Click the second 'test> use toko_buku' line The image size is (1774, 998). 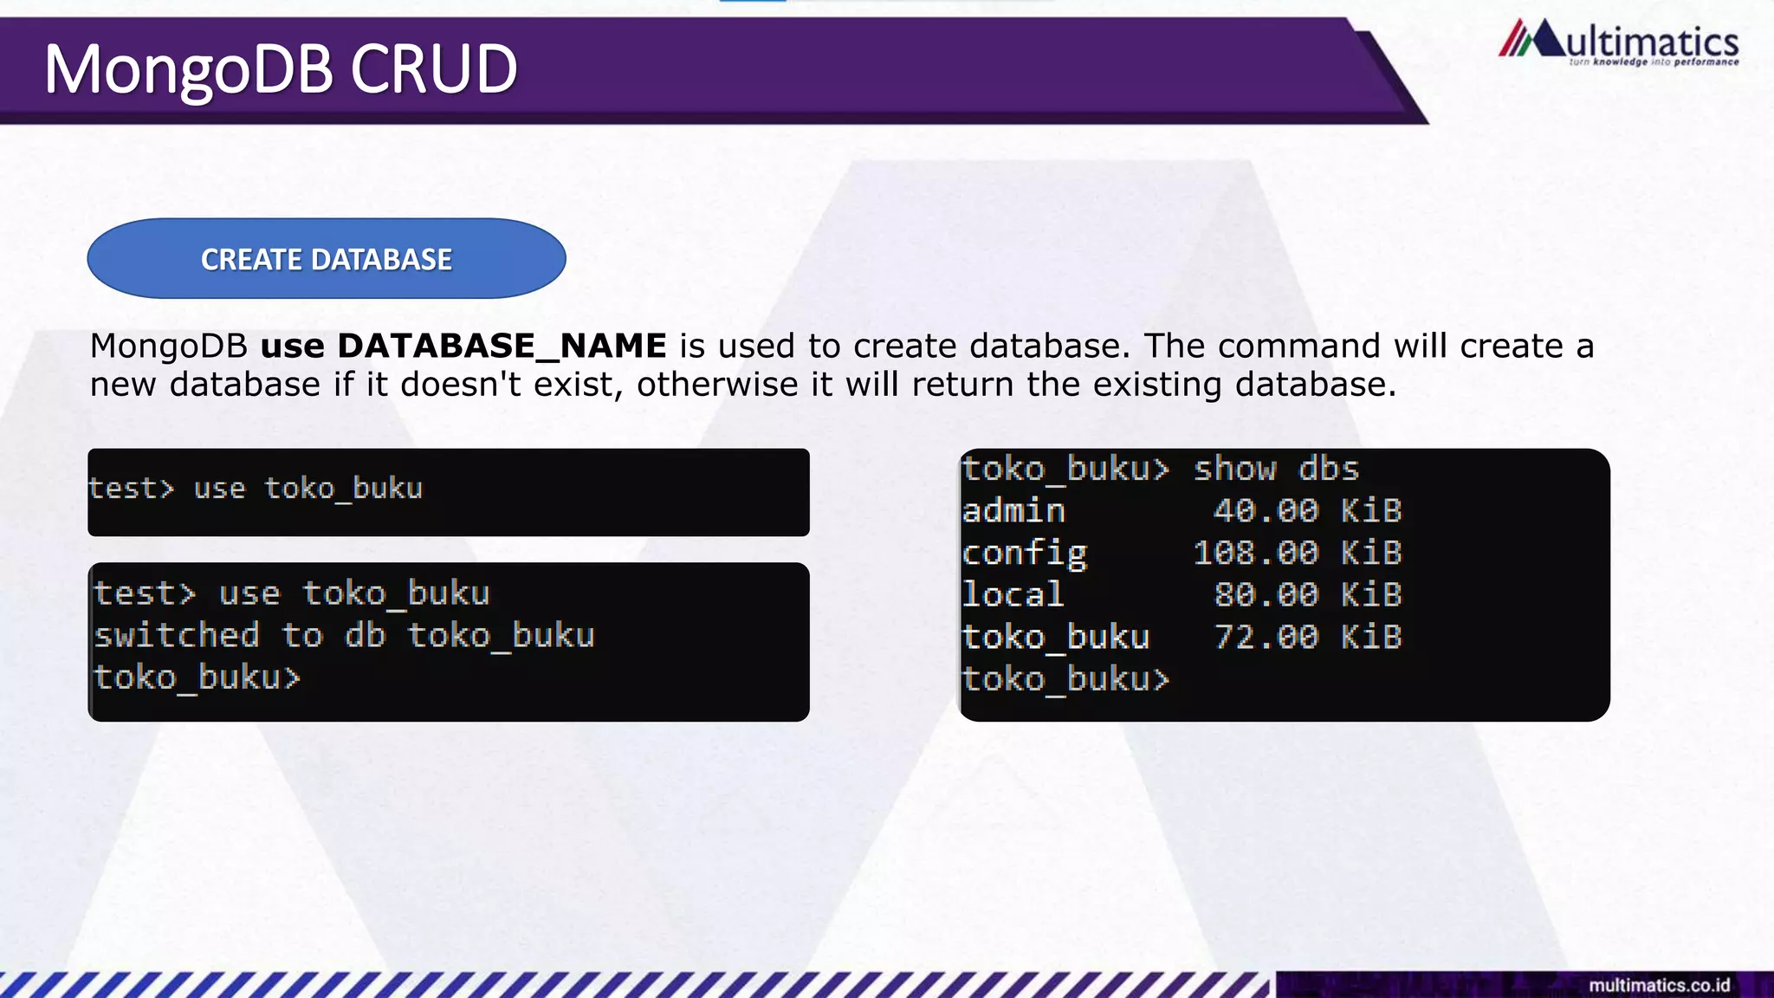click(292, 594)
